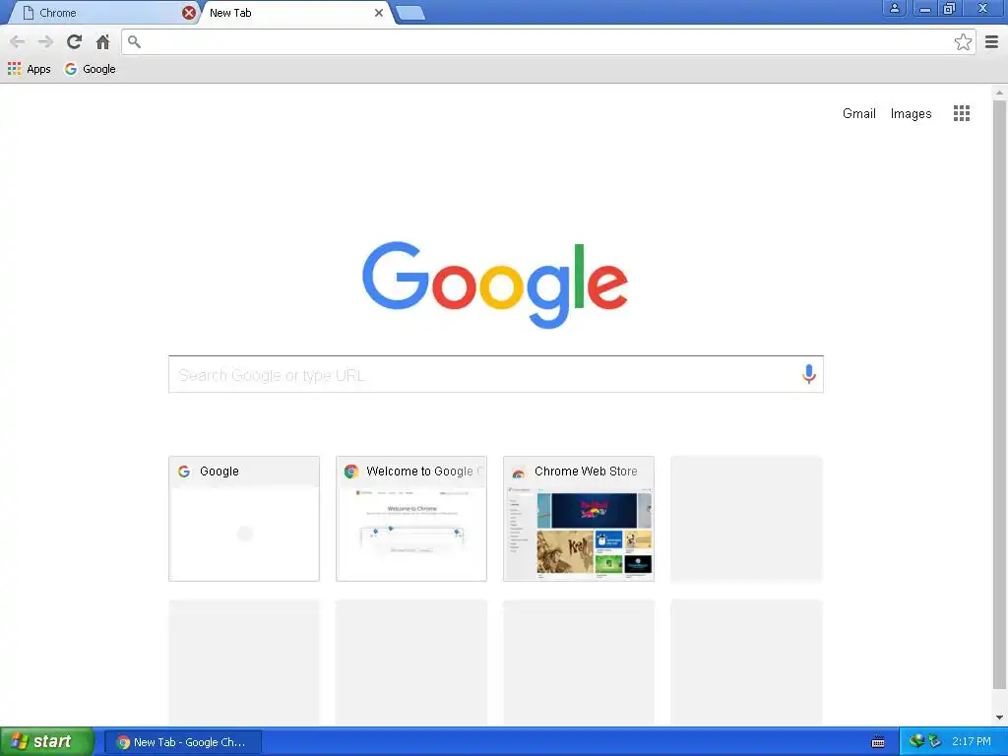Open the Chrome hamburger menu
Viewport: 1008px width, 756px height.
992,41
